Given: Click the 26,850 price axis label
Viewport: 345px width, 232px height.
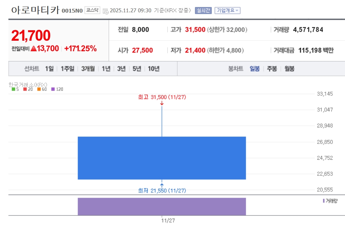Looking at the screenshot, I should pos(325,142).
